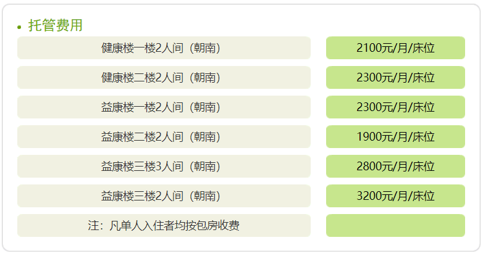Click the 3200元/月/床位 price cell
This screenshot has width=483, height=256.
(x=395, y=196)
